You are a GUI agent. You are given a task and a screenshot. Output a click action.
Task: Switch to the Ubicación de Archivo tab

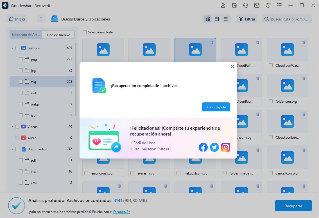[x=26, y=35]
